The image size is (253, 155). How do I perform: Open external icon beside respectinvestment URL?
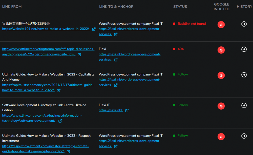(69, 151)
